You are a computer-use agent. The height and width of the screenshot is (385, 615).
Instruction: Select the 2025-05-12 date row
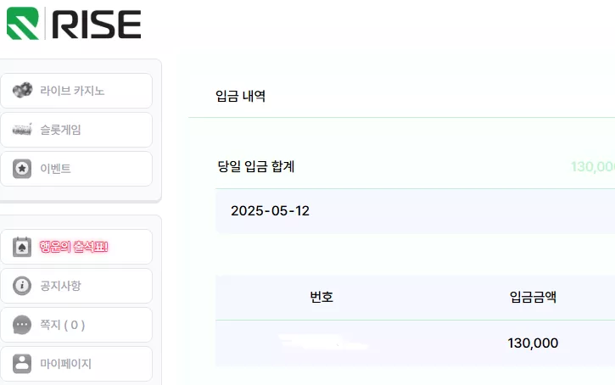[x=415, y=211]
